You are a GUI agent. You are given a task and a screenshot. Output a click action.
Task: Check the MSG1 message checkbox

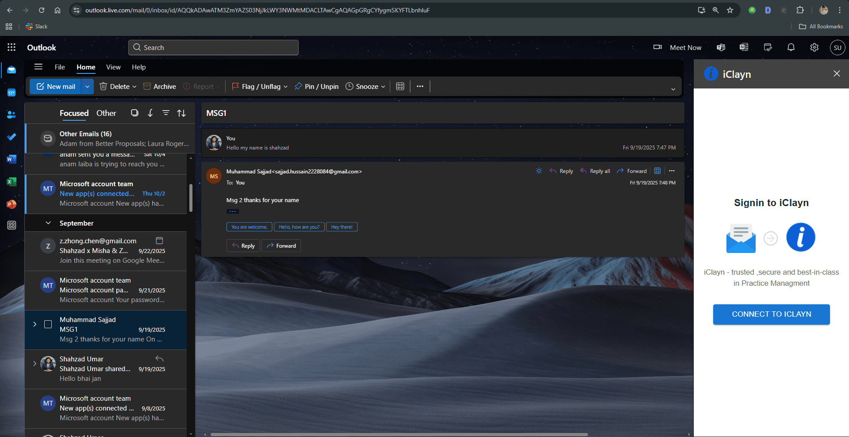48,324
